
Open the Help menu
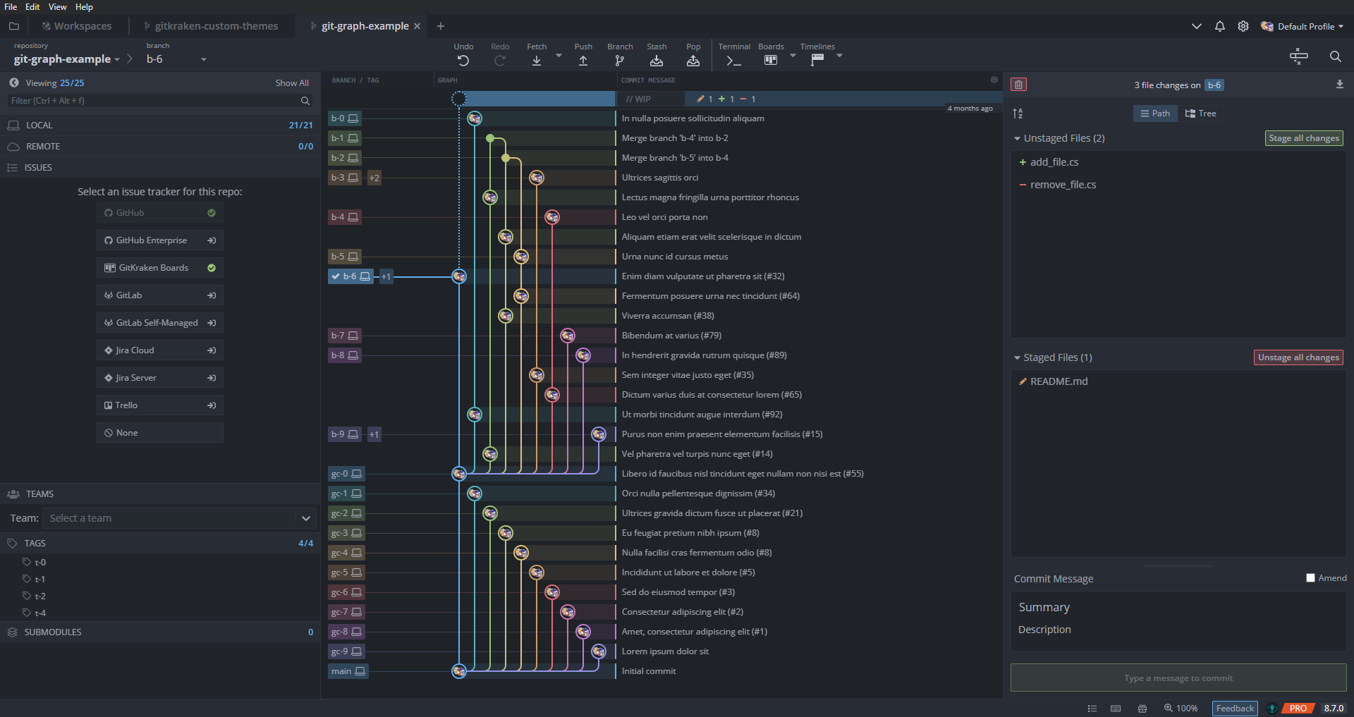[84, 7]
